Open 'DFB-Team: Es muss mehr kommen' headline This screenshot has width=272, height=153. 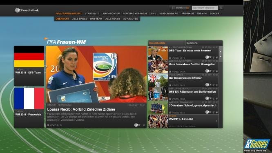coord(190,51)
